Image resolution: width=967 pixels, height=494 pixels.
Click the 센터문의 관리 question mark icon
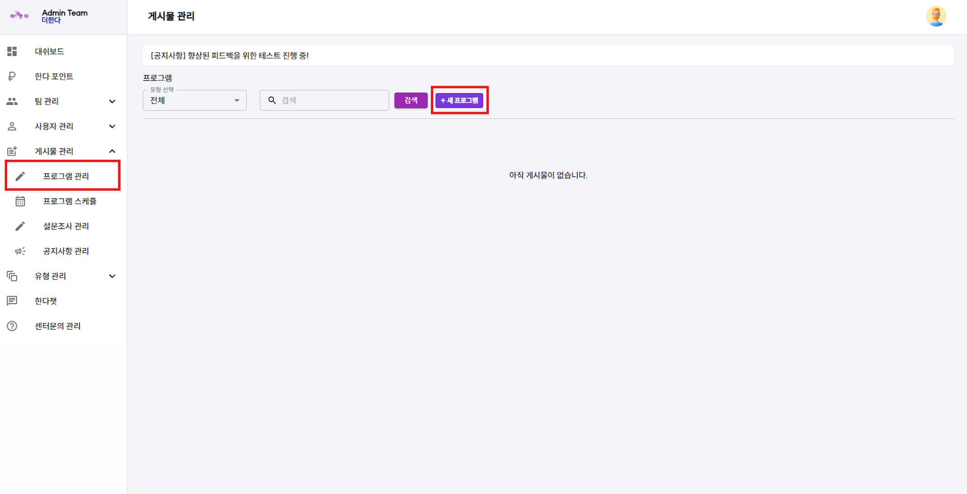12,326
